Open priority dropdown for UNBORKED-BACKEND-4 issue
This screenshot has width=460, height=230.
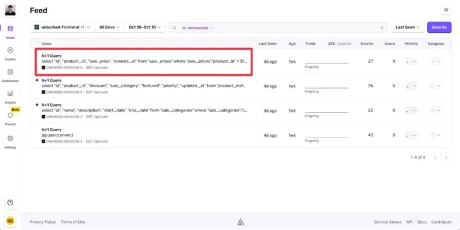click(411, 110)
